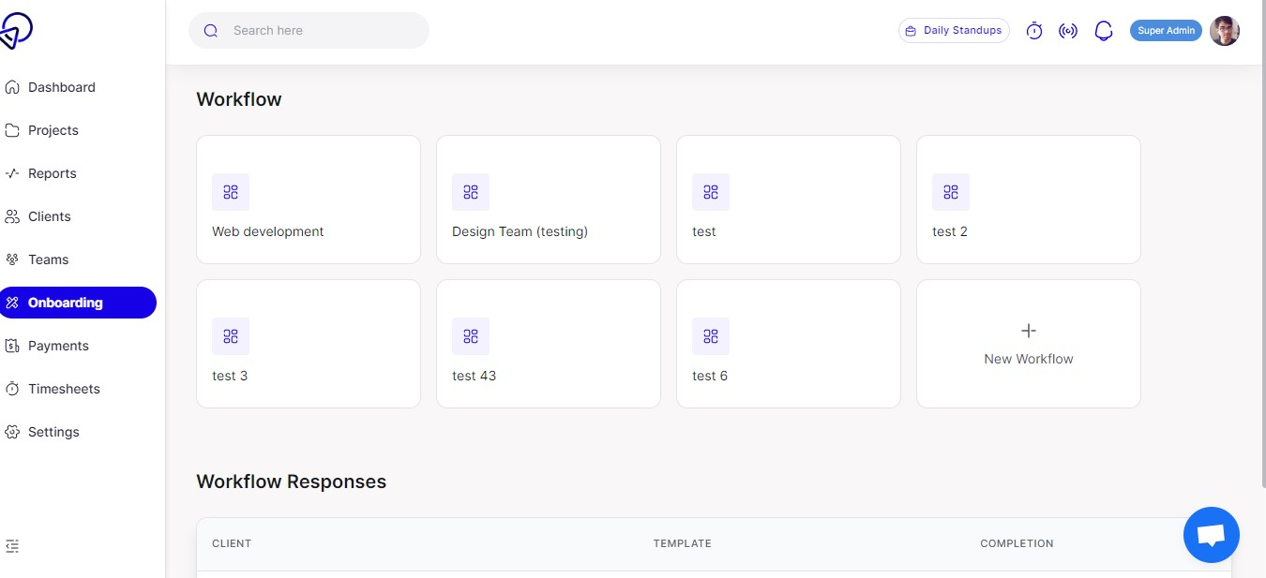Open the Reports section
The image size is (1266, 578).
point(53,173)
